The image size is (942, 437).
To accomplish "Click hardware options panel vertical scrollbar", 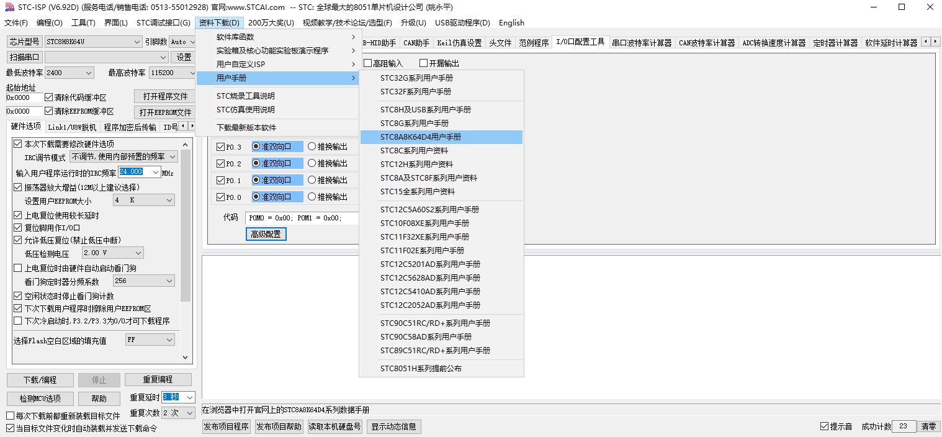I will coord(186,250).
